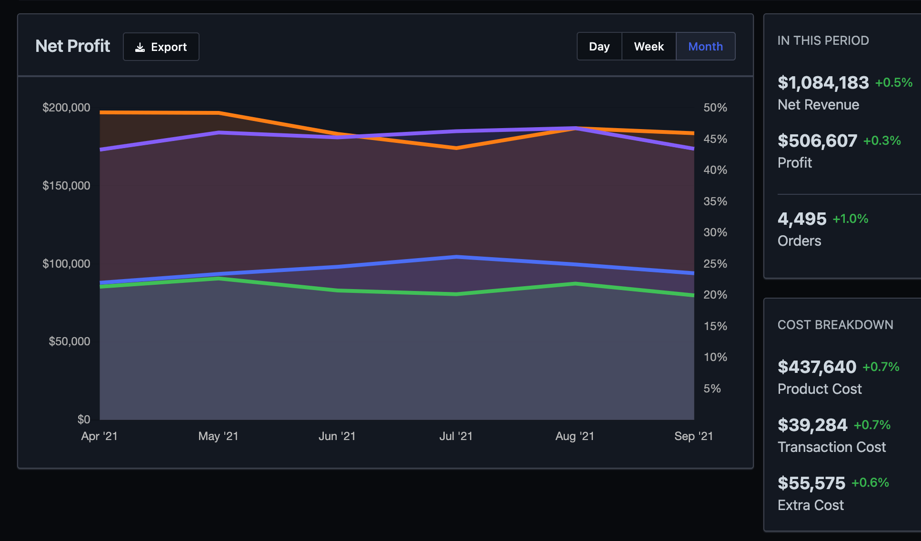This screenshot has width=921, height=541.
Task: Click the COST BREAKDOWN section header
Action: tap(835, 325)
